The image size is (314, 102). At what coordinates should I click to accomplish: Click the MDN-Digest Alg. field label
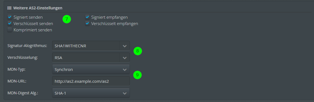point(23,93)
